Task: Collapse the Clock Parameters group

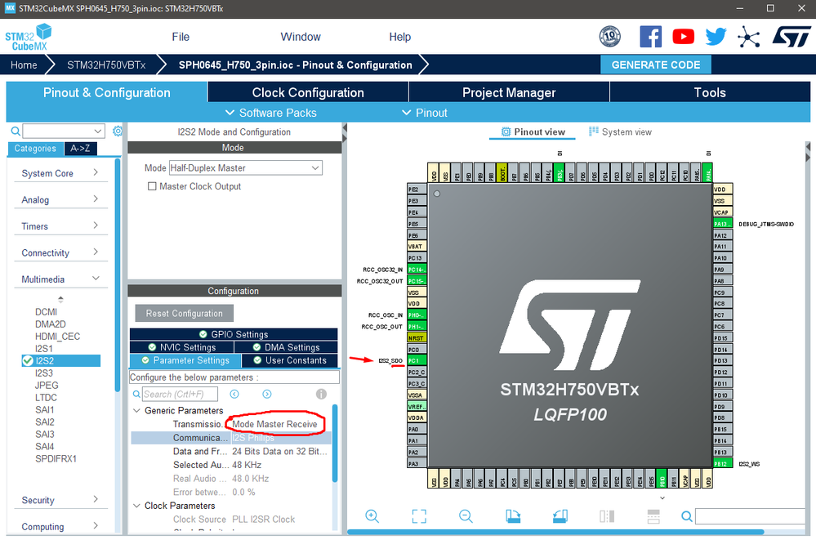Action: 137,506
